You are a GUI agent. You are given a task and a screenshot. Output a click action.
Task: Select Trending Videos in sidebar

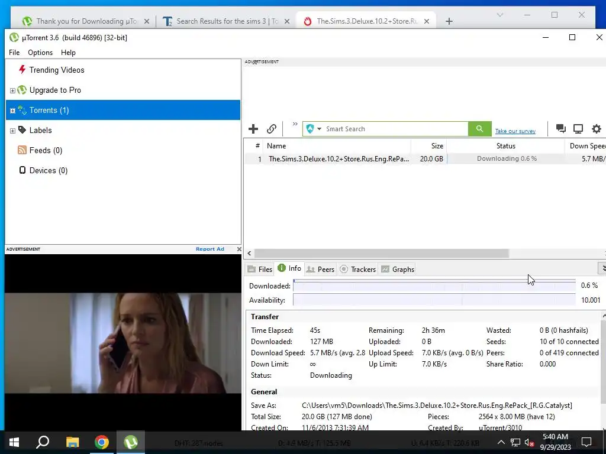pyautogui.click(x=57, y=70)
